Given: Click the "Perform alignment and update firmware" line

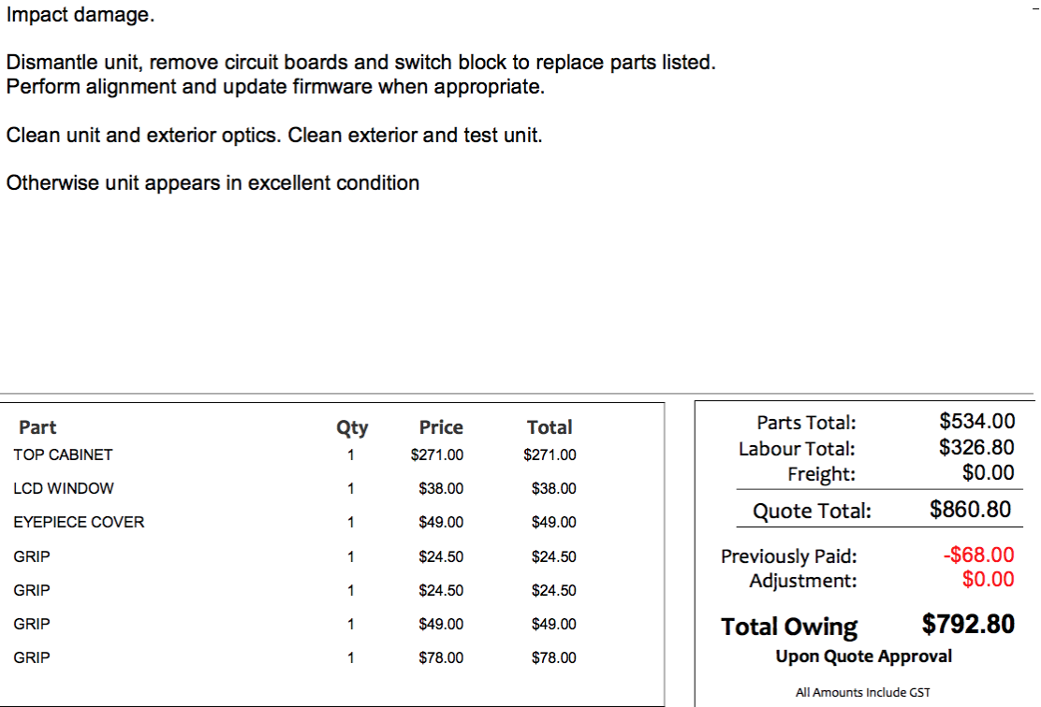Looking at the screenshot, I should click(x=274, y=87).
